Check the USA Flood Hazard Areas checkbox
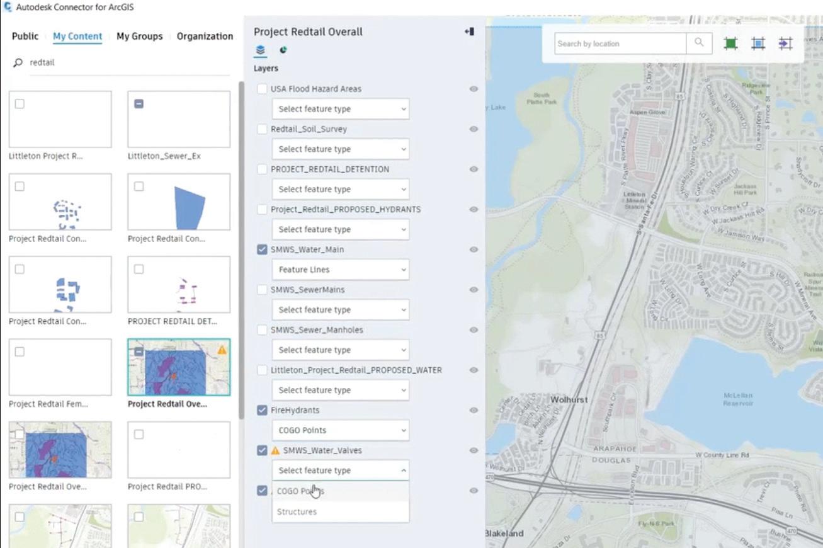The height and width of the screenshot is (548, 823). click(262, 89)
